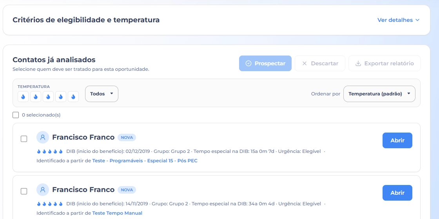Click the TEMPERATURA filter label
Viewport: 439px width, 219px height.
click(34, 86)
